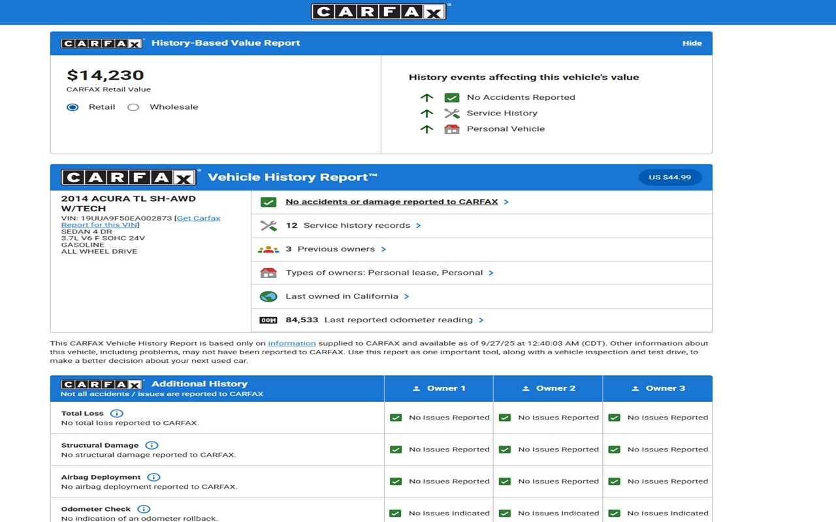Click the 2014 ACURA TL SH-AWD W/TECH title
This screenshot has width=836, height=522.
[x=129, y=204]
